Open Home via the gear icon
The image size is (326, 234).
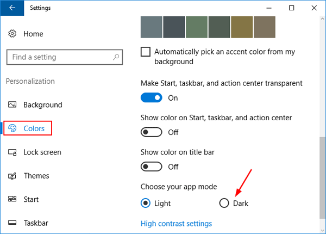click(x=12, y=34)
